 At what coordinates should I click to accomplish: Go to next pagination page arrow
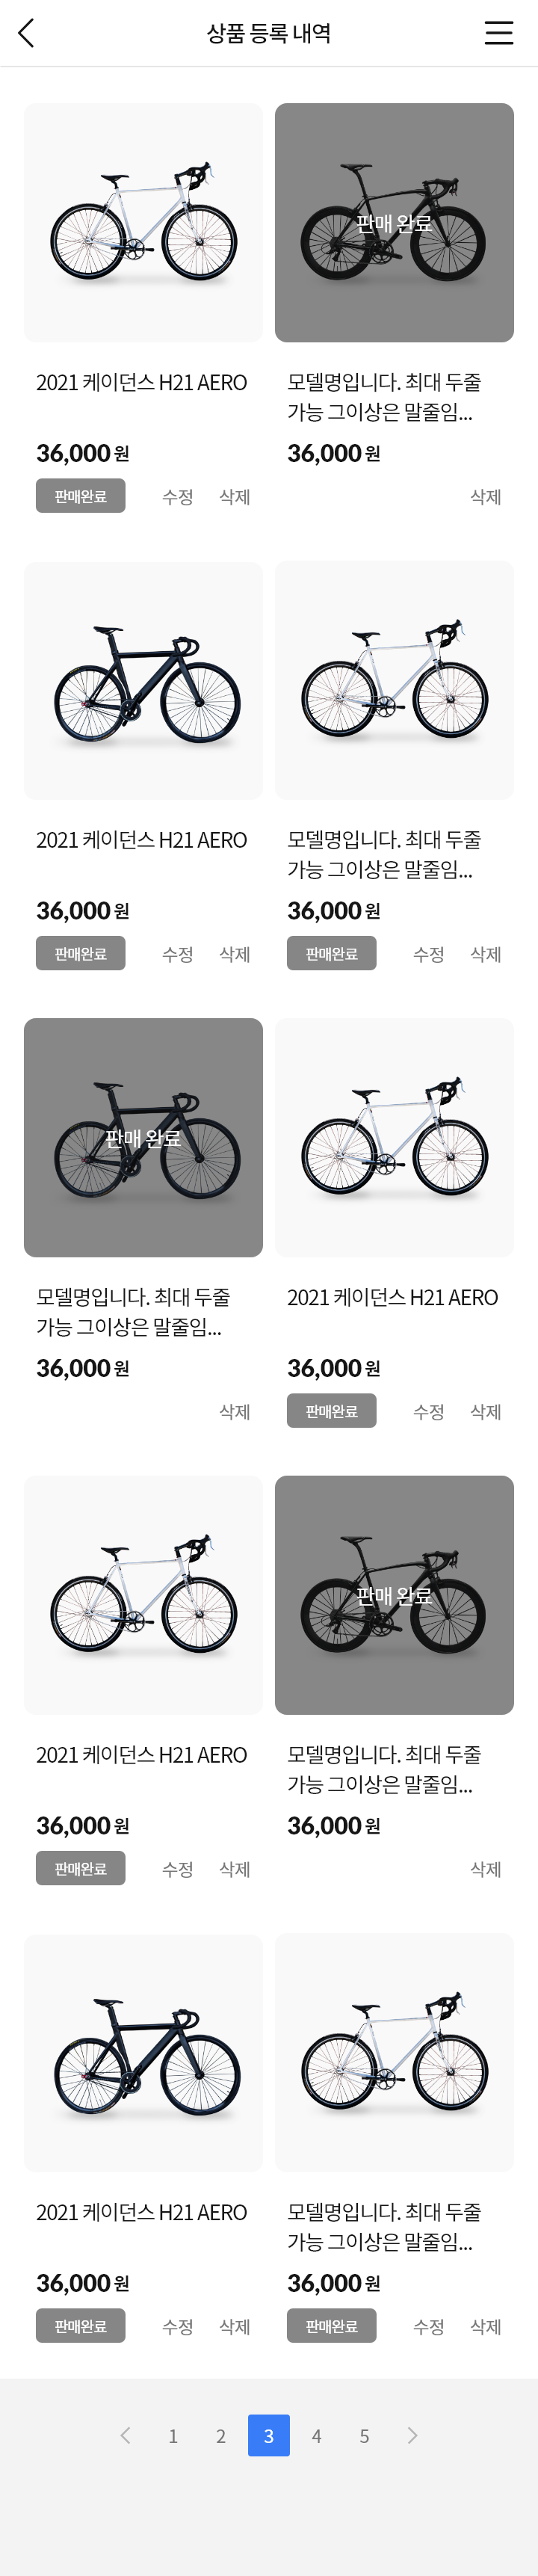click(412, 2435)
